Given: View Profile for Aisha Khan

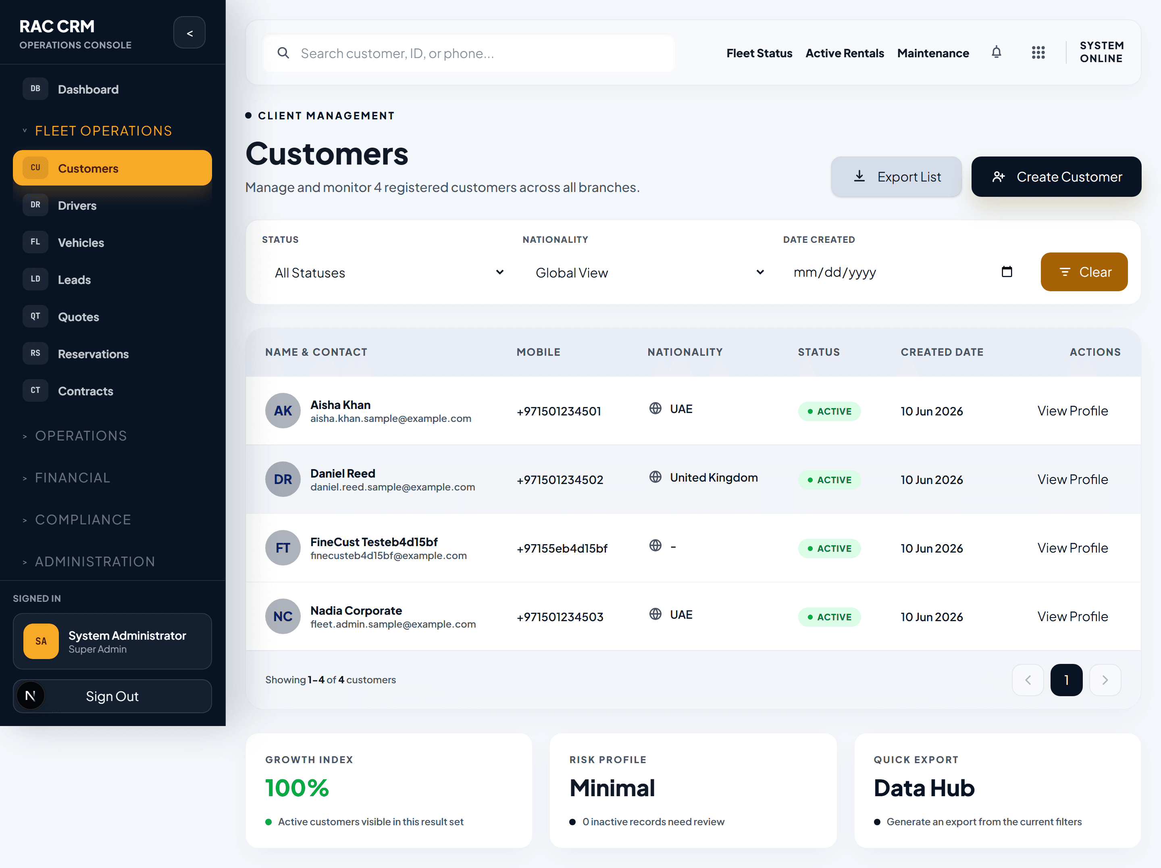Looking at the screenshot, I should (x=1072, y=411).
